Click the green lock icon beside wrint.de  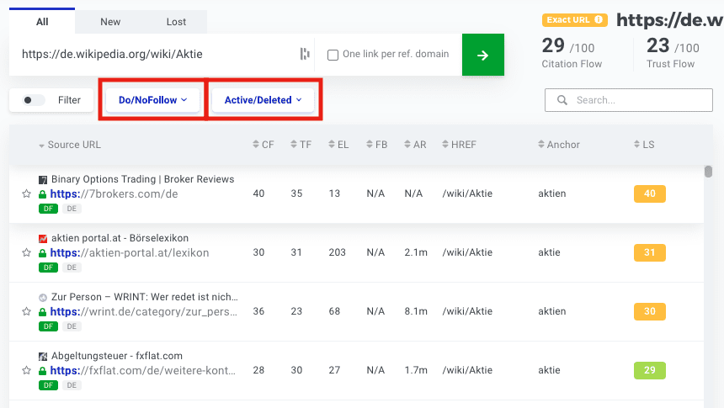pos(42,312)
